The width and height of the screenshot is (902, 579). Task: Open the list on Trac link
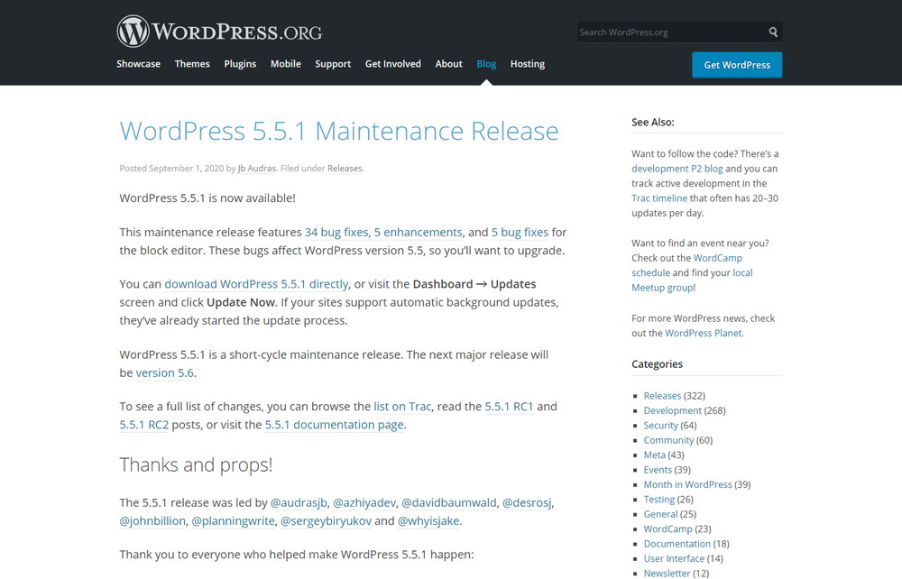[402, 407]
